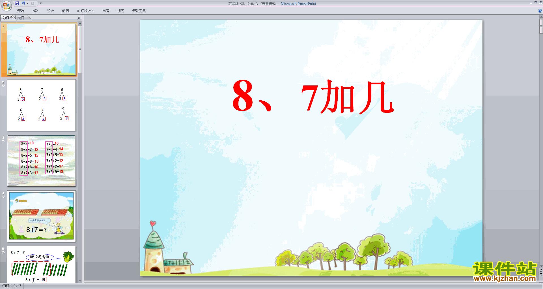This screenshot has height=289, width=543.
Task: Open the 开发工具 ribbon tab
Action: pos(139,11)
